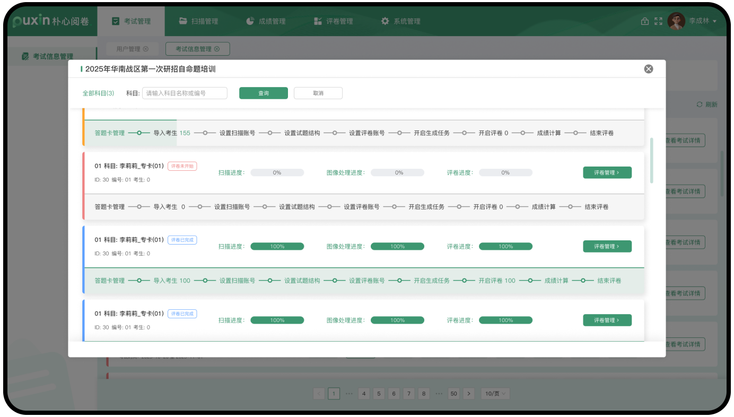Close the exam training dialog

[x=648, y=69]
